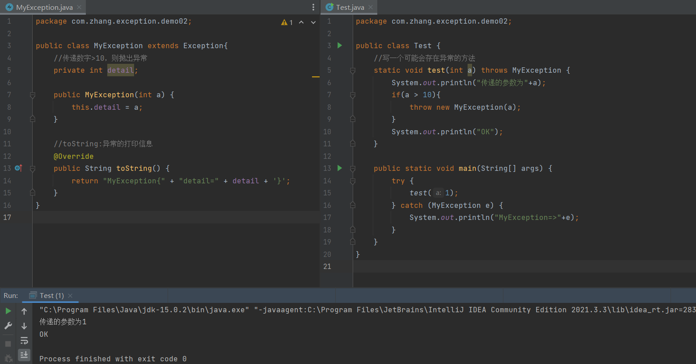
Task: Switch to the Test.java editor tab
Action: coord(350,7)
